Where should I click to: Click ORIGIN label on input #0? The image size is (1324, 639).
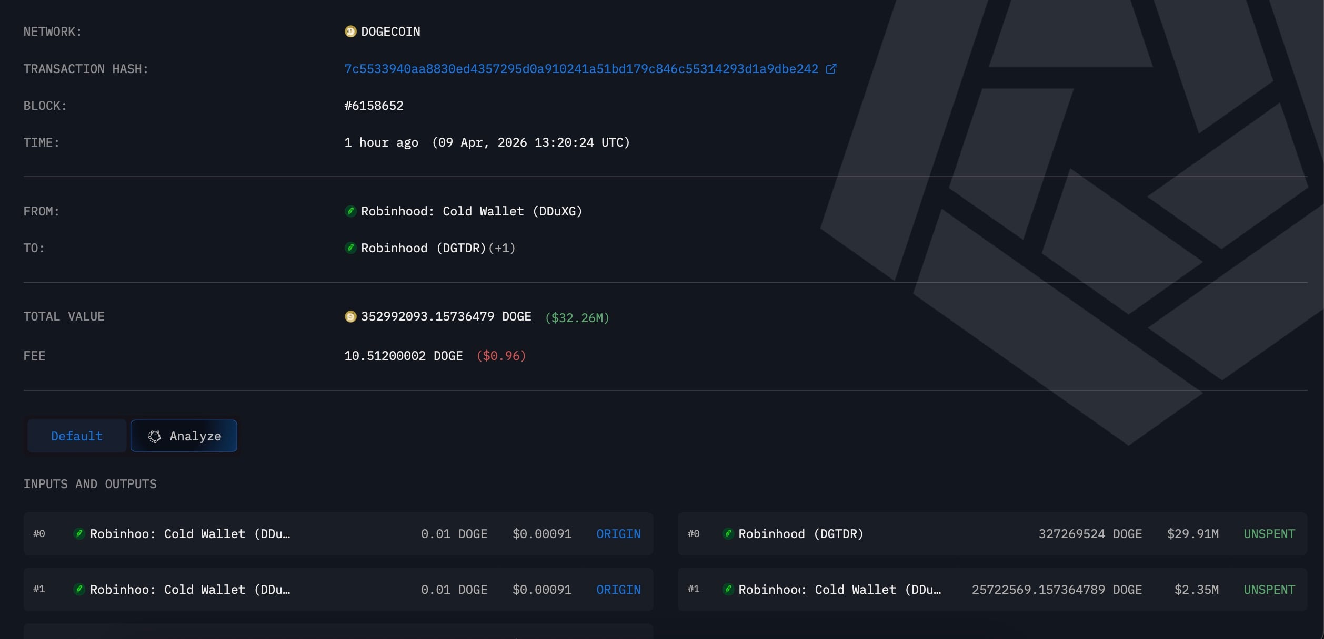click(x=618, y=533)
